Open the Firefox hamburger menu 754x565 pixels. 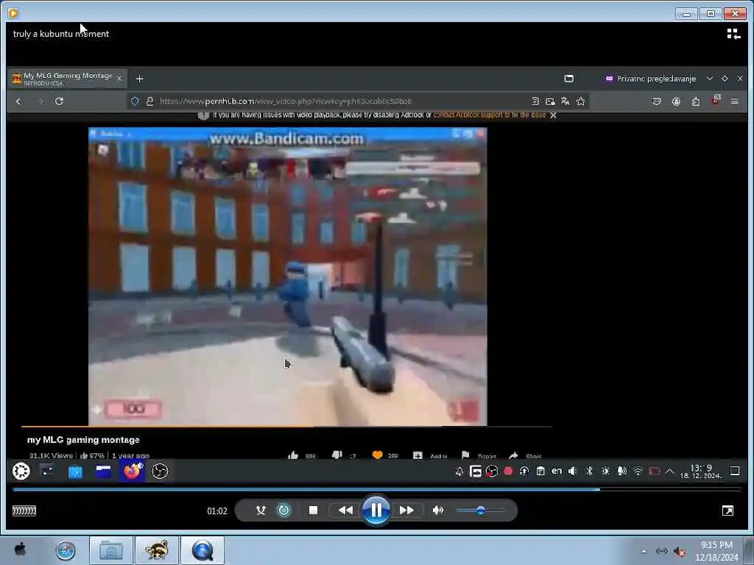point(735,102)
